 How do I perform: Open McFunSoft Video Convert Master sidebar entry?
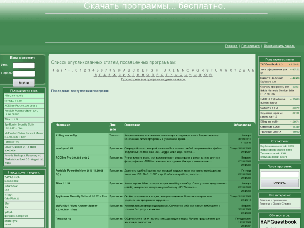click(x=24, y=135)
